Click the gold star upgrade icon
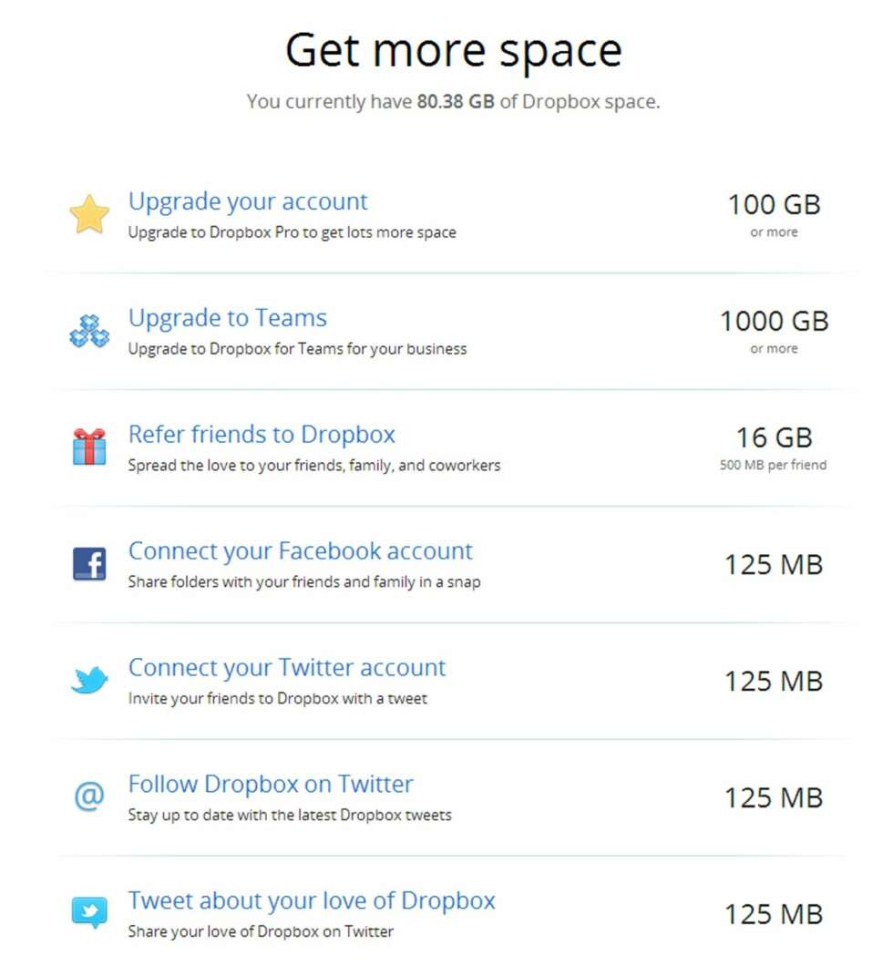The width and height of the screenshot is (893, 966). [89, 214]
